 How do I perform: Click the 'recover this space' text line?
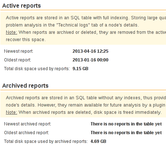(x=26, y=40)
